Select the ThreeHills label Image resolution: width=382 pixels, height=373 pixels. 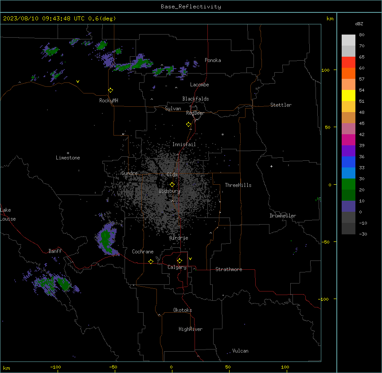pos(238,185)
